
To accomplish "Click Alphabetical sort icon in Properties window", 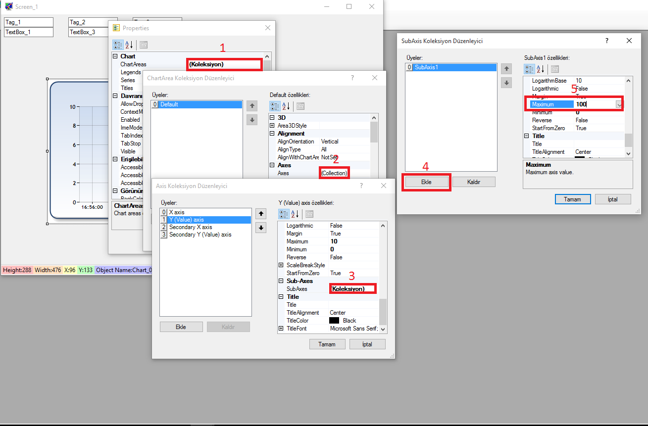I will 129,45.
